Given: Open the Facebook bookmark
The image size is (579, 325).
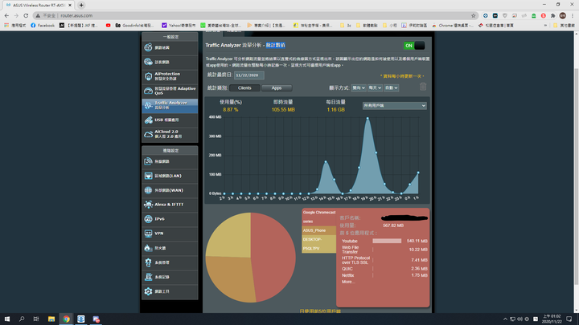Looking at the screenshot, I should coord(43,26).
